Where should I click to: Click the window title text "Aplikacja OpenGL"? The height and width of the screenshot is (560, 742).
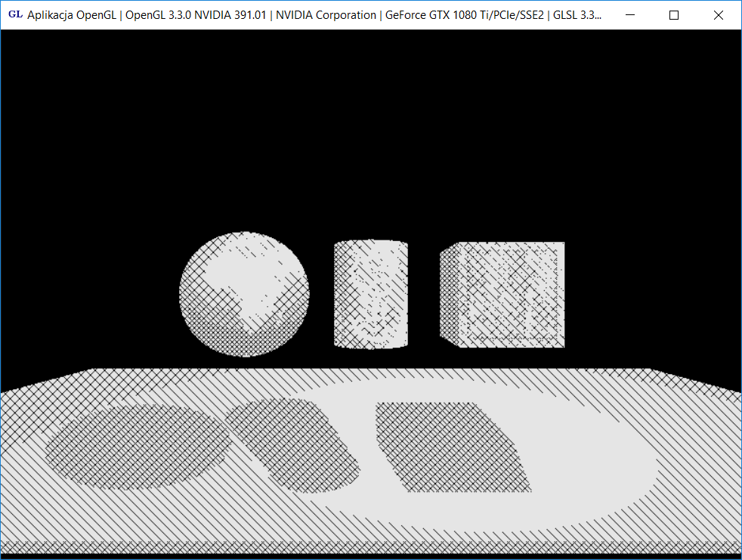[71, 15]
